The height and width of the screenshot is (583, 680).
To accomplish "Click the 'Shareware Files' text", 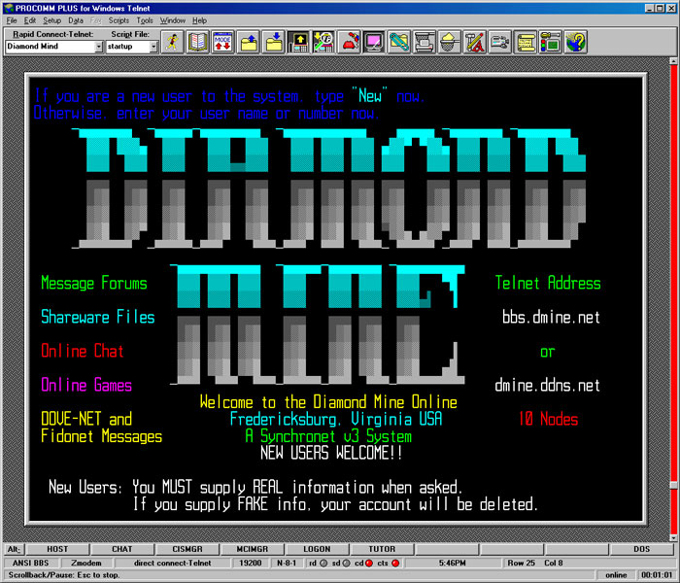I will (x=97, y=318).
